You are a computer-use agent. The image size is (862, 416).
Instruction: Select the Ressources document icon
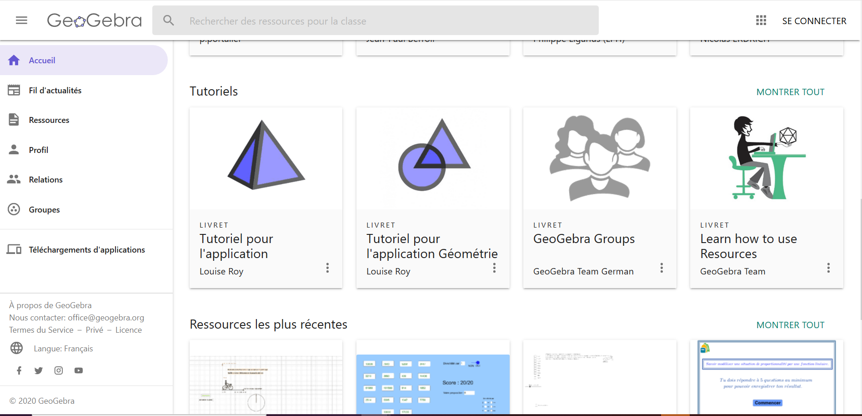pyautogui.click(x=14, y=119)
